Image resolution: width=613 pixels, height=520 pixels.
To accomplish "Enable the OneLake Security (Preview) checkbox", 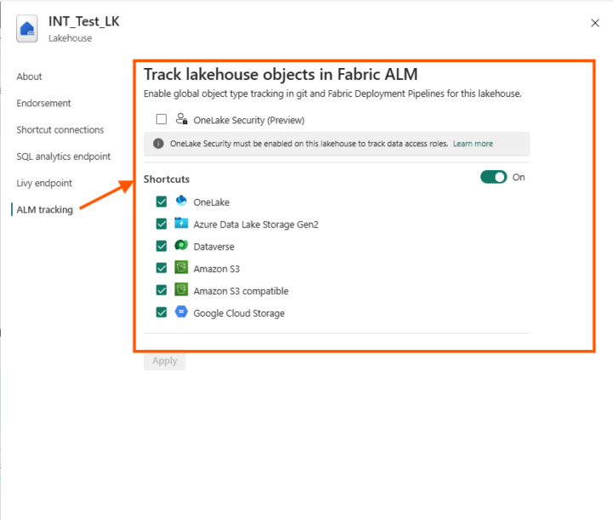I will [x=162, y=119].
